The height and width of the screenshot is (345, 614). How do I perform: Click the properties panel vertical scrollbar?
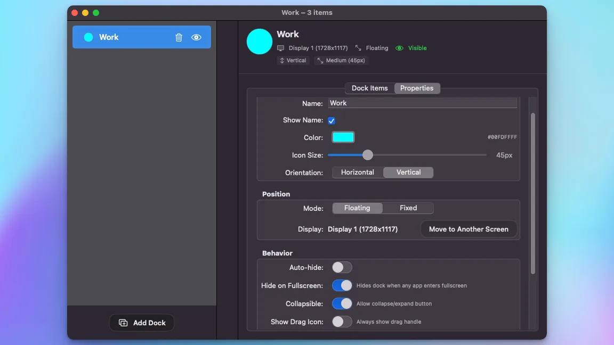532,194
